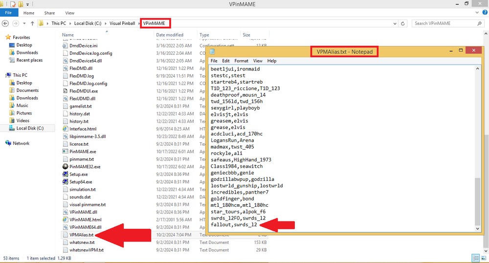Select the VPinMAME.dll file icon
489x263 pixels.
click(x=65, y=212)
